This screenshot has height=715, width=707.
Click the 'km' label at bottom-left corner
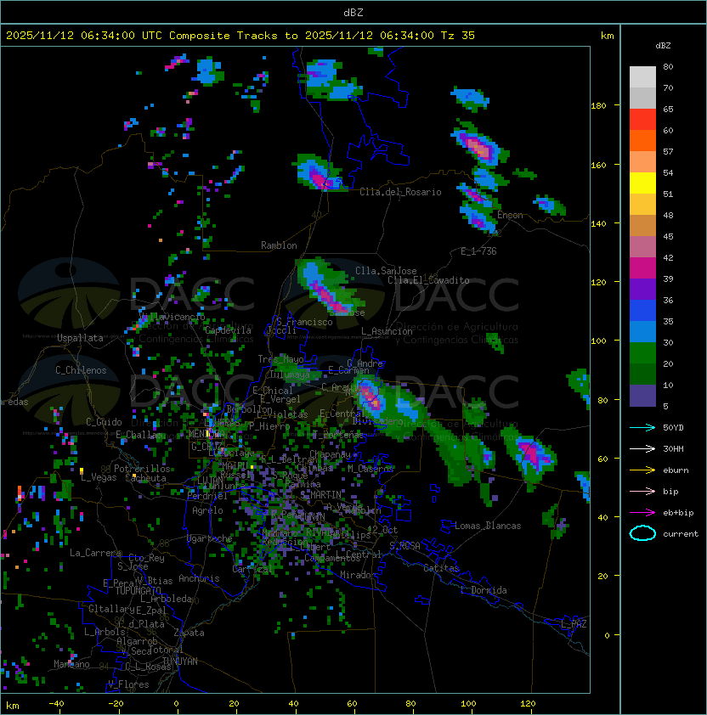pos(13,706)
